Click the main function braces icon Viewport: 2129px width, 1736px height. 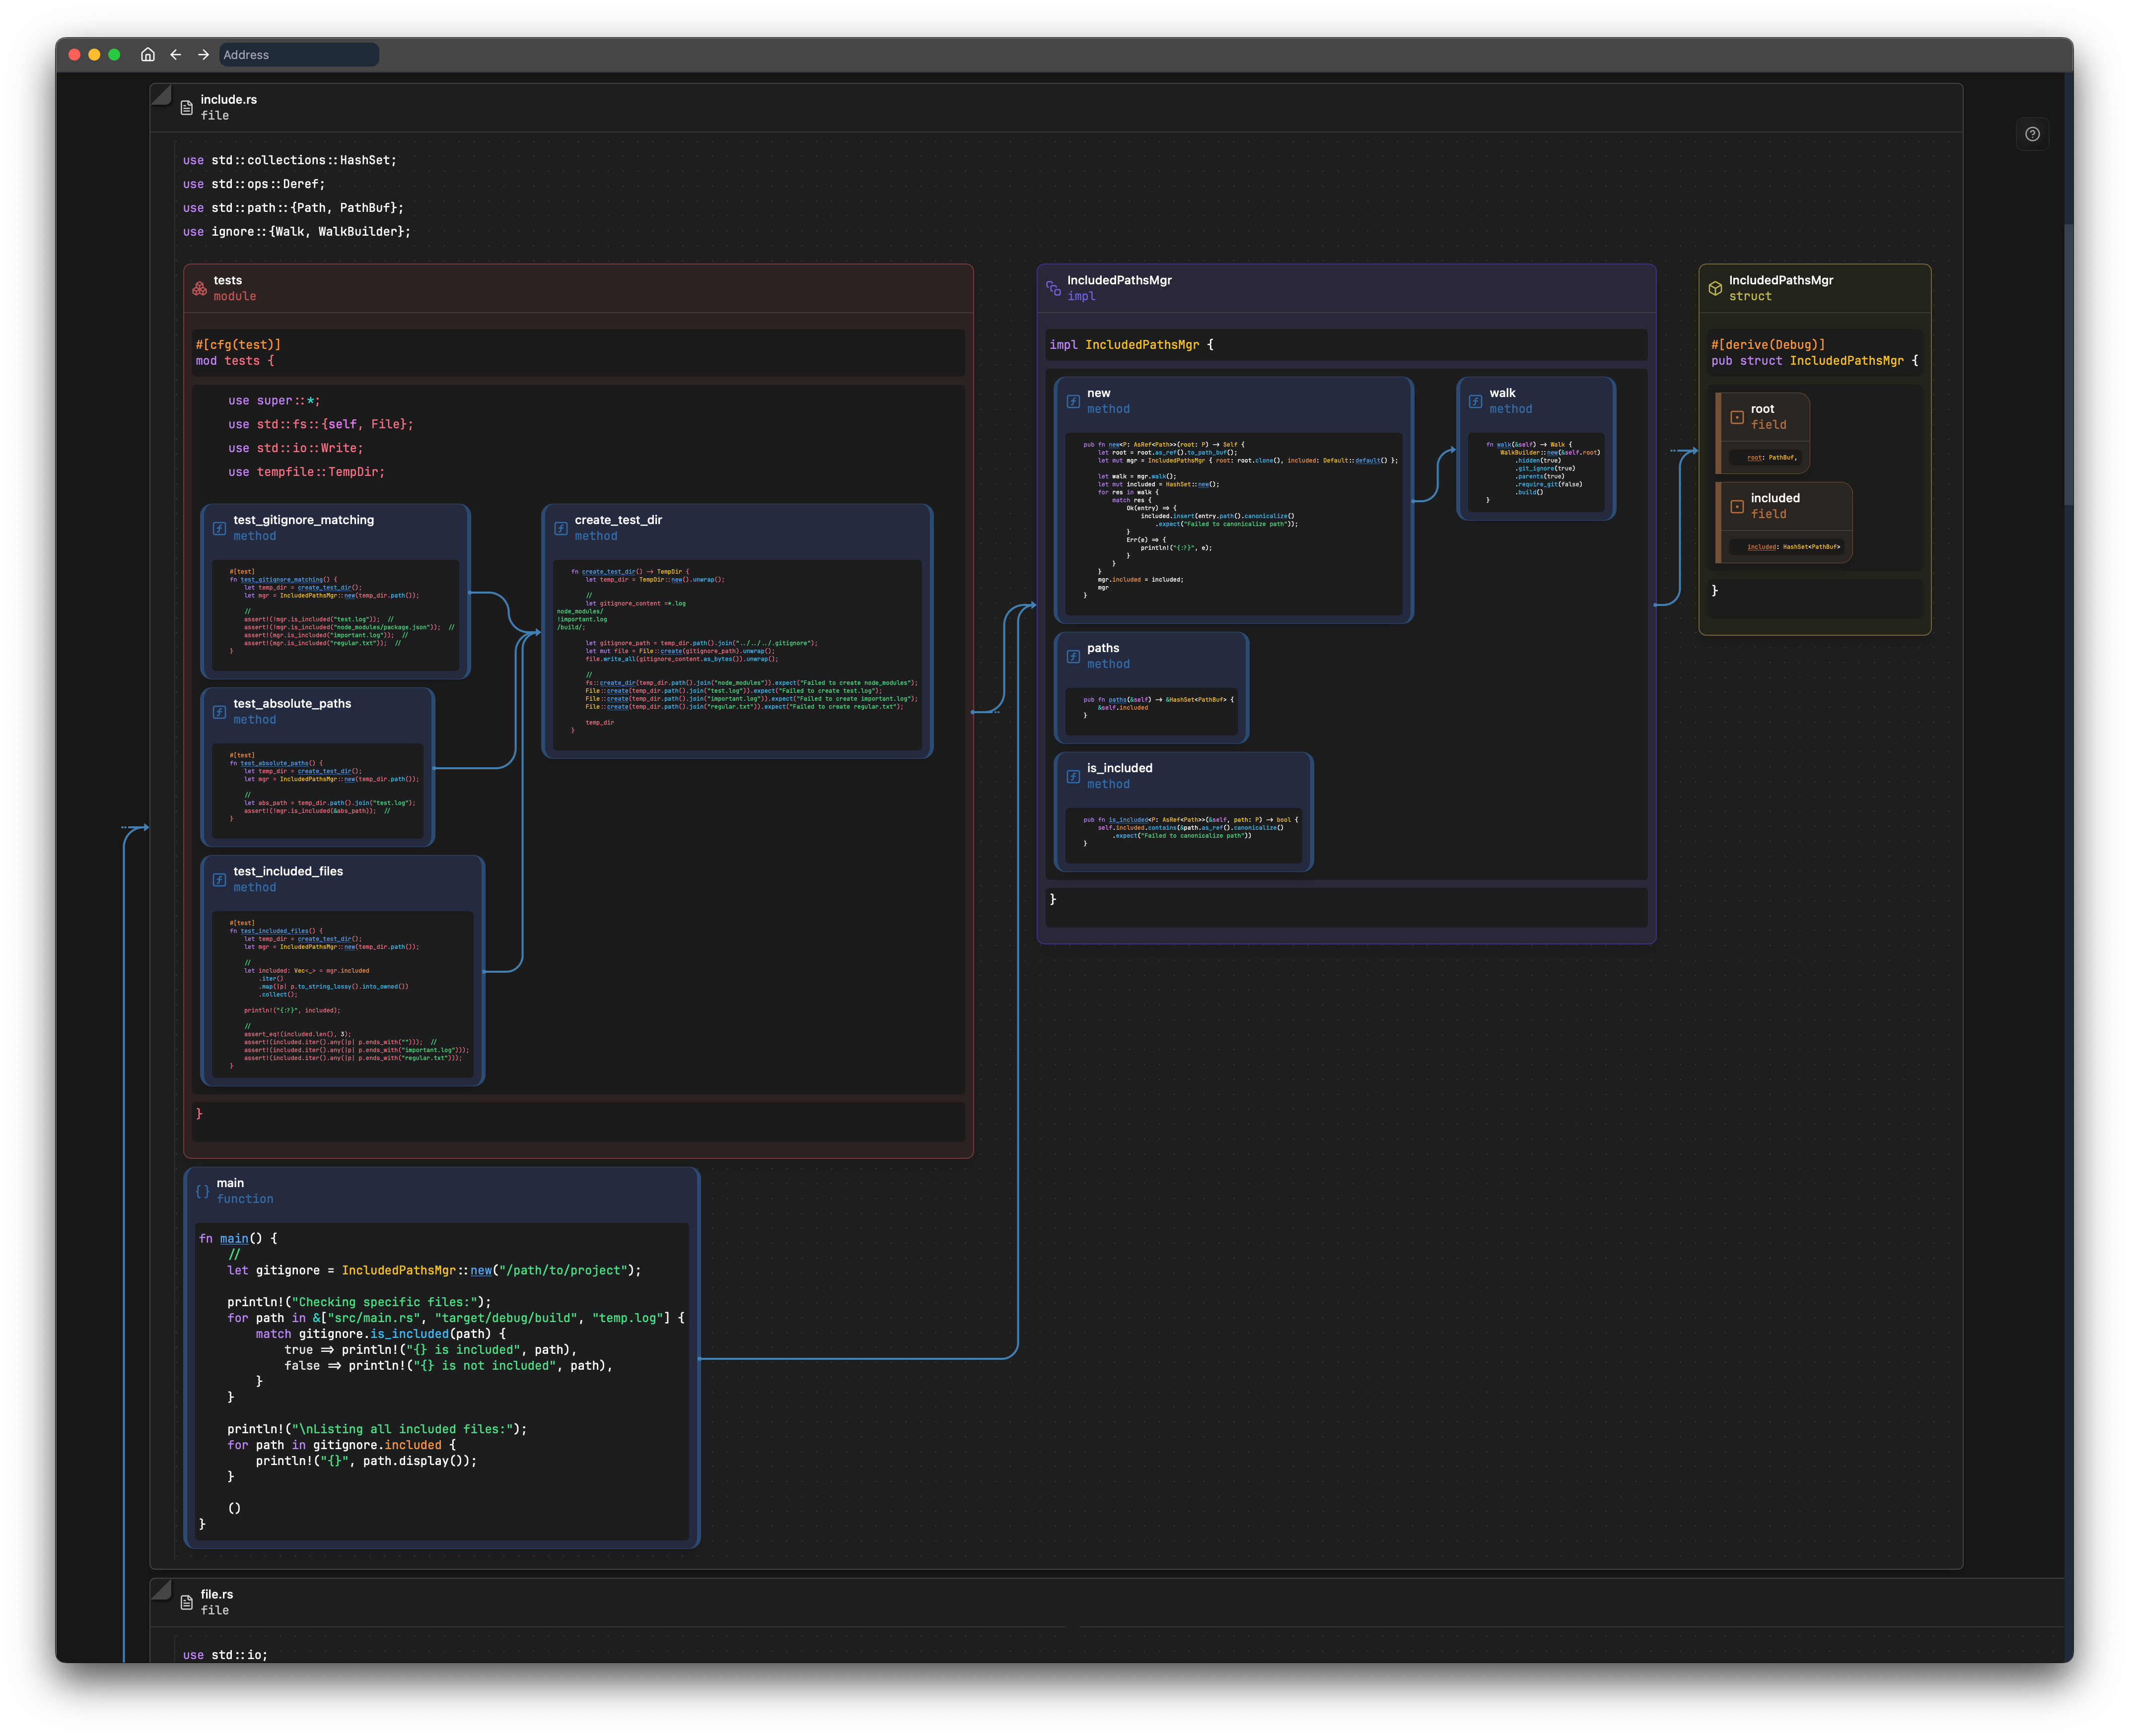(203, 1191)
